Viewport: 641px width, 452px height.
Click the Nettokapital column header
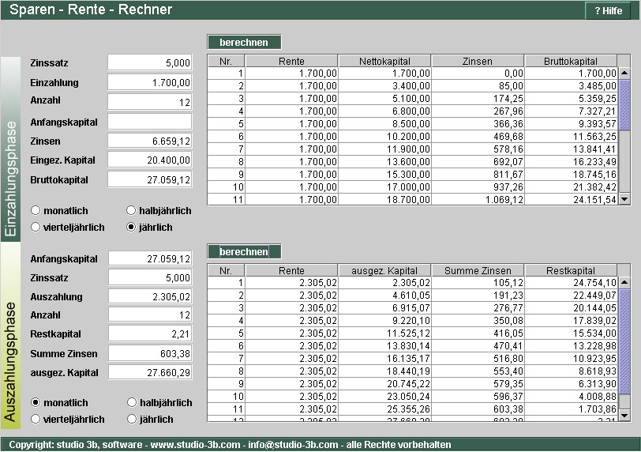point(384,61)
